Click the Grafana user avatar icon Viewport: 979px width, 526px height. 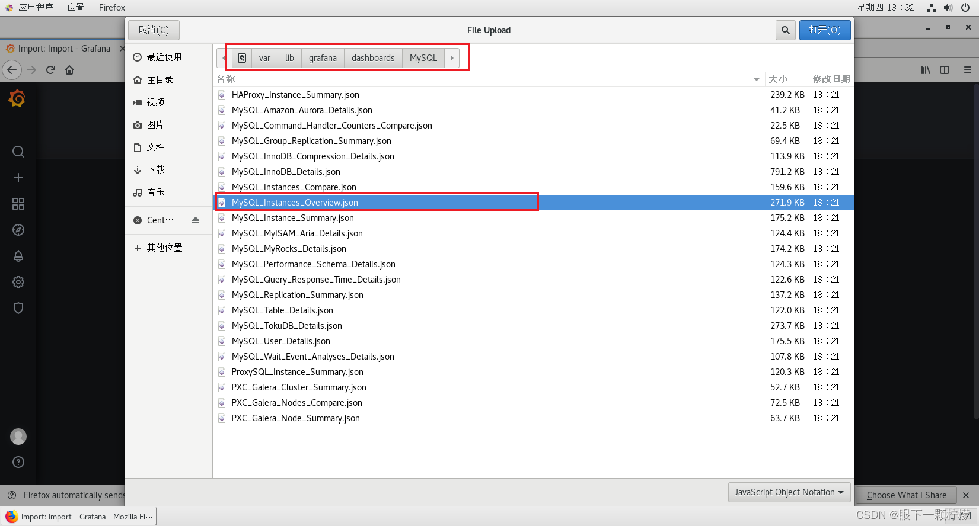click(18, 437)
